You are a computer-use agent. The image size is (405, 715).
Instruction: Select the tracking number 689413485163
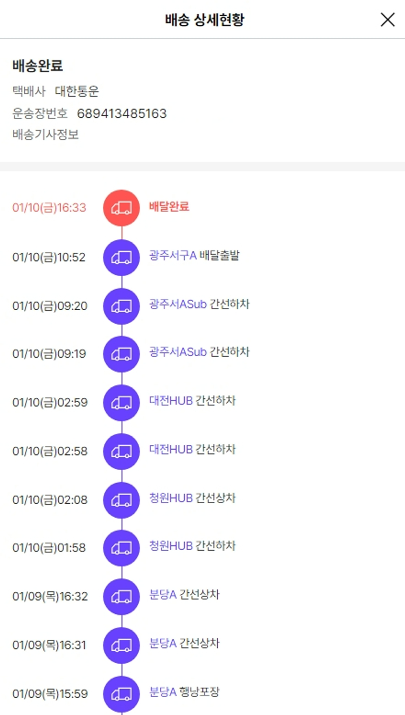pos(122,113)
